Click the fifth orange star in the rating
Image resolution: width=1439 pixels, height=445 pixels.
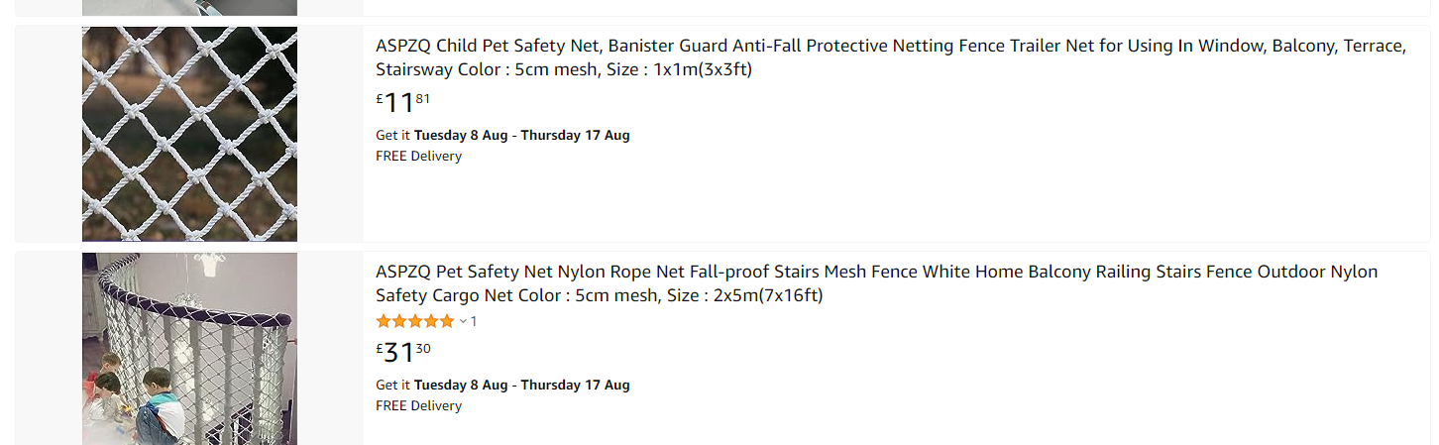click(x=447, y=321)
